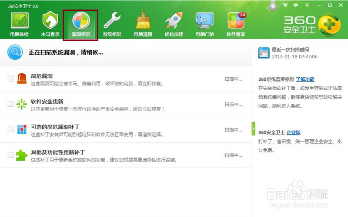348x217 pixels.
Task: Click the 软件安全更新 row title
Action: click(x=47, y=102)
